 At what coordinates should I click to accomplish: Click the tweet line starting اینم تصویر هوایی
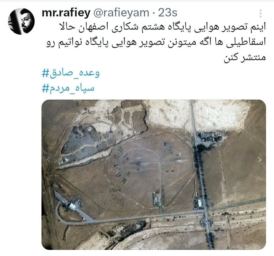click(162, 28)
